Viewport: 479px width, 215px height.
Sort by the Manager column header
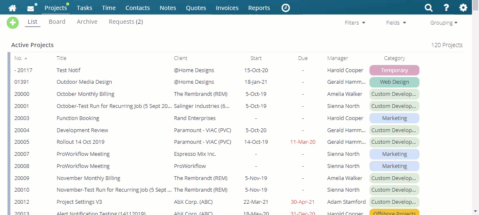pyautogui.click(x=337, y=58)
